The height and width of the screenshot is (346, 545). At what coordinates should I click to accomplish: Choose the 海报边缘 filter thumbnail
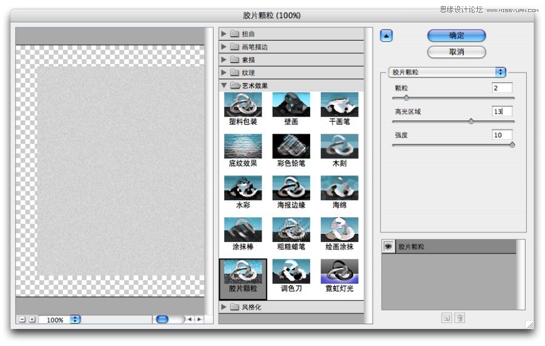pyautogui.click(x=291, y=188)
